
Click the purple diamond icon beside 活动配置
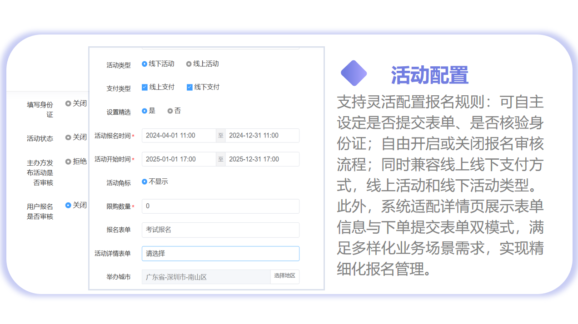click(x=354, y=73)
